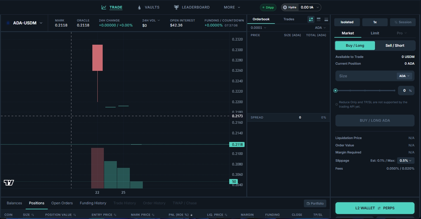421x219 pixels.
Task: Sort by Entry Price arrows icon
Action: [115, 215]
